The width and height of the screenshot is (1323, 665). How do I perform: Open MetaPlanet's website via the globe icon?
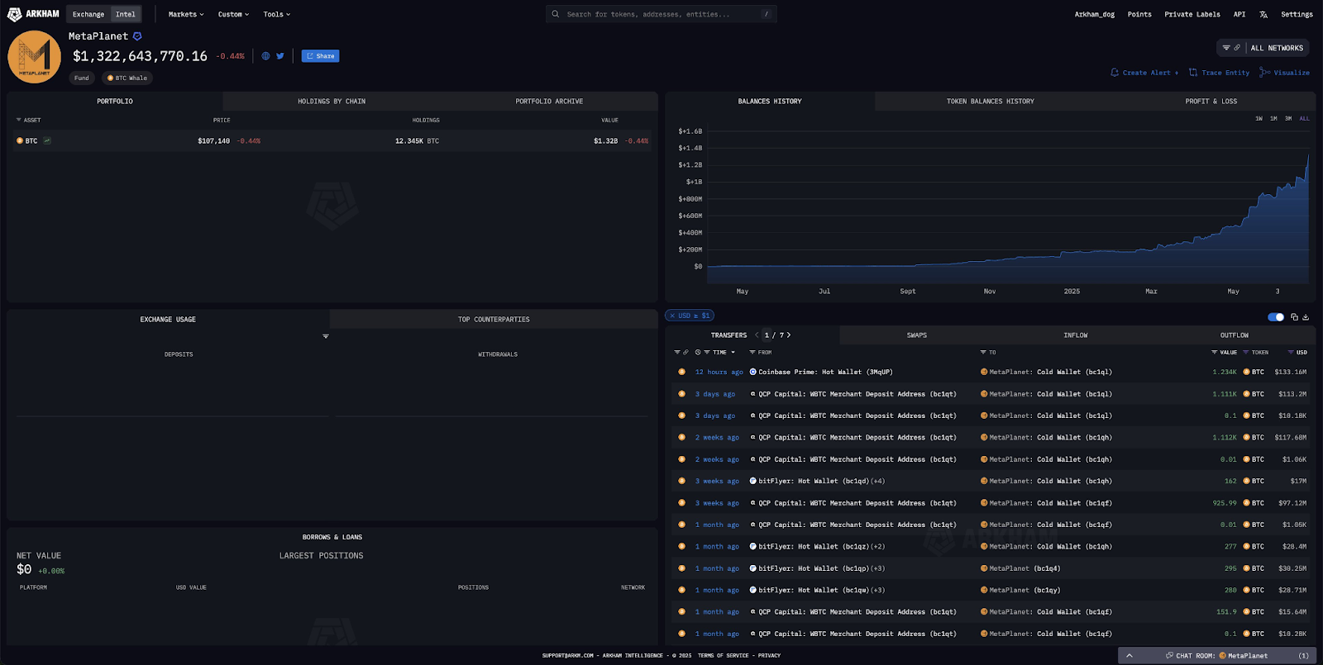(x=265, y=56)
